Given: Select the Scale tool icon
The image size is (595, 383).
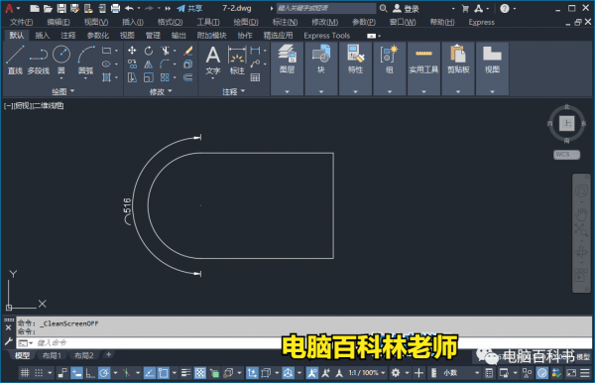Looking at the screenshot, I should point(149,77).
